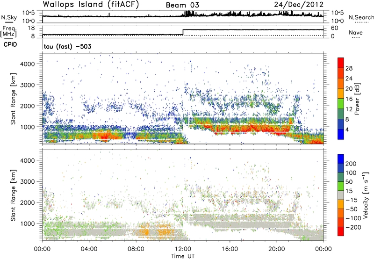Click the velocity panel 'Slant Range [km]' label

[x=13, y=195]
